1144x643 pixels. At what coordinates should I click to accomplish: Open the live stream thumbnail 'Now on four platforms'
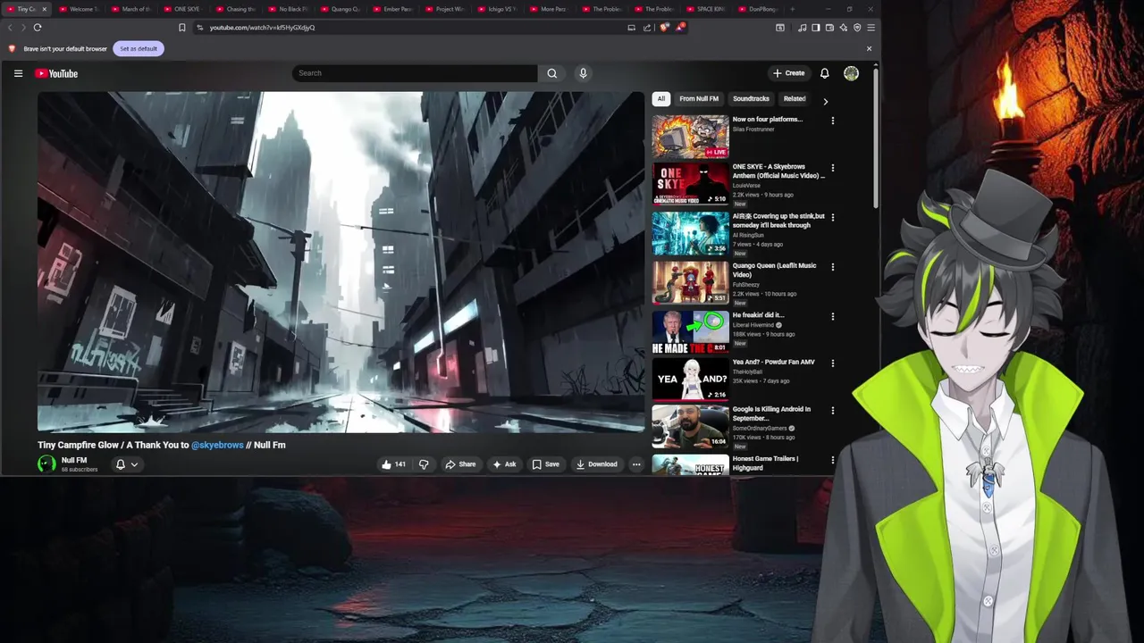690,136
